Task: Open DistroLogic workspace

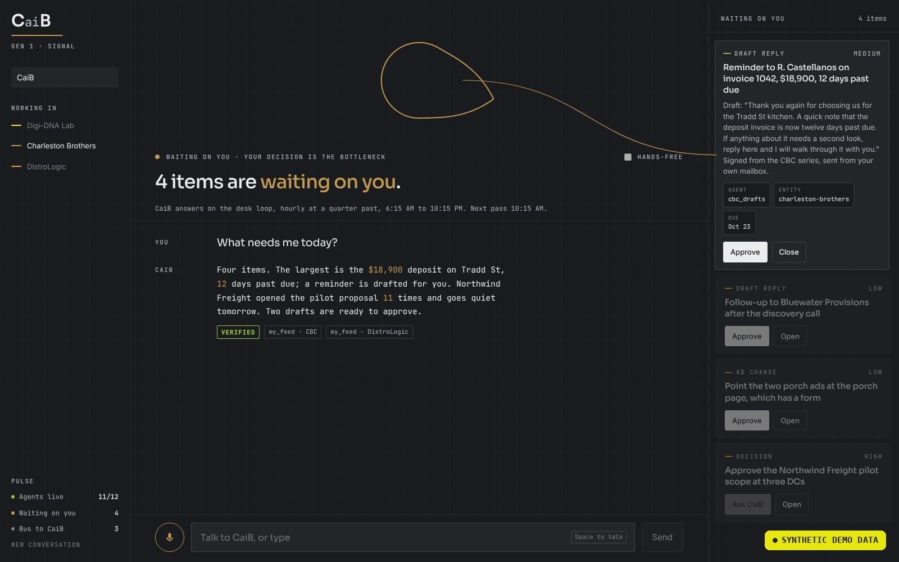Action: pos(46,166)
